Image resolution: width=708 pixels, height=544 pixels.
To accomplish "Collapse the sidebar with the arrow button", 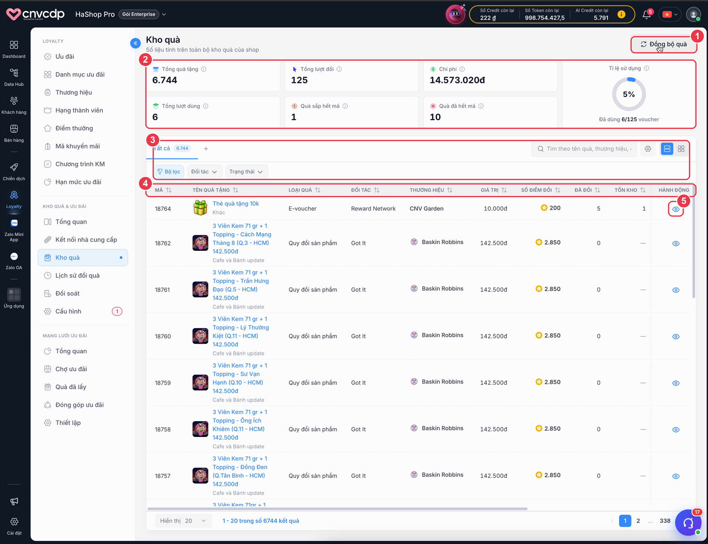I will click(135, 43).
